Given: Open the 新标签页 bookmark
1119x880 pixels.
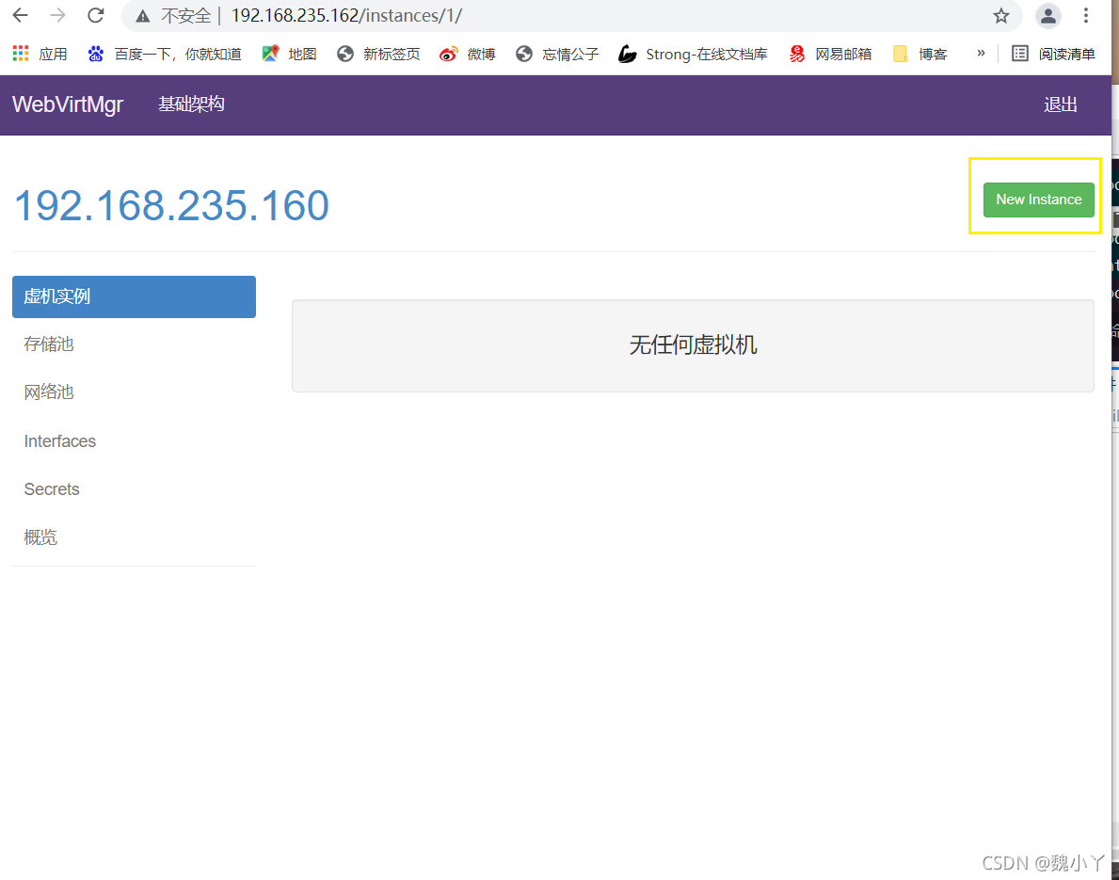Looking at the screenshot, I should pyautogui.click(x=379, y=54).
